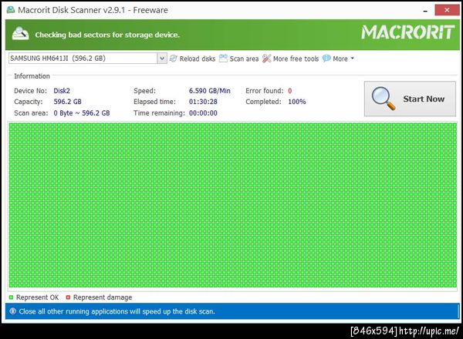Click the 100% completed value
Viewport: 463px width, 339px height.
tap(297, 102)
